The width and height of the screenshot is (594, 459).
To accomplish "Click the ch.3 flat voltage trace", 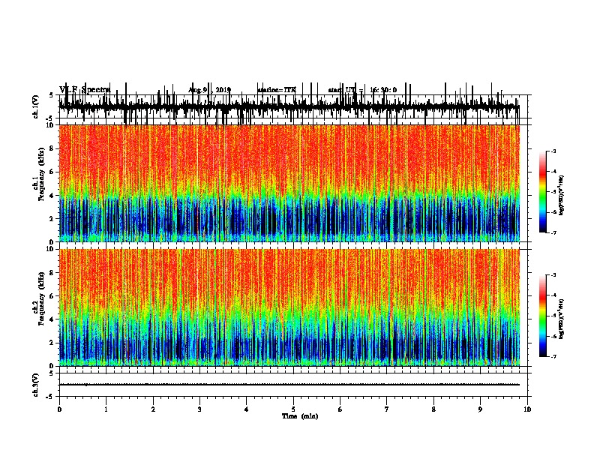I will [289, 385].
